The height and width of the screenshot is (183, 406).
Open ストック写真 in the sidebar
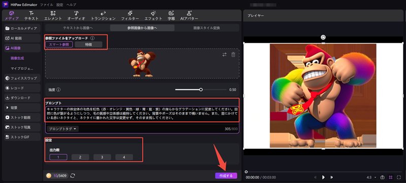click(22, 127)
